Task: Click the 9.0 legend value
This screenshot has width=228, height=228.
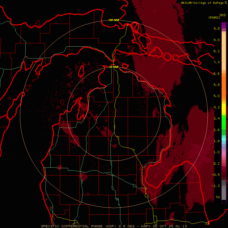Action: pos(217,40)
